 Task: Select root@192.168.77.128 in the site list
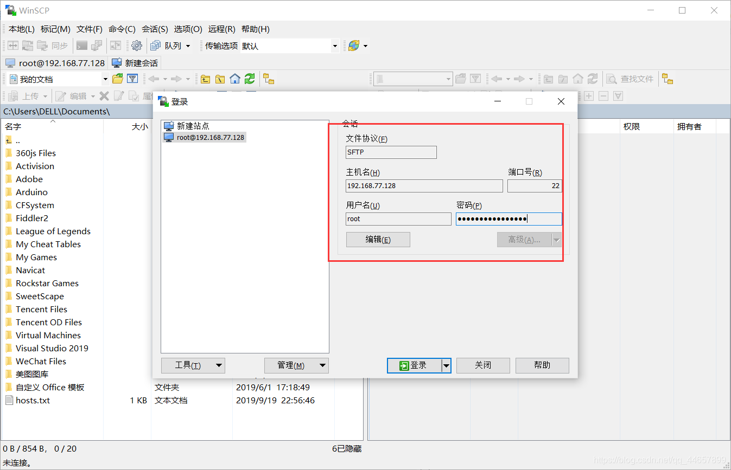[204, 138]
